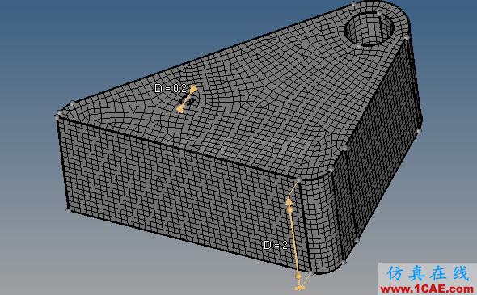Click upper sphere handle on D = 2 line
The width and height of the screenshot is (477, 295).
(290, 210)
